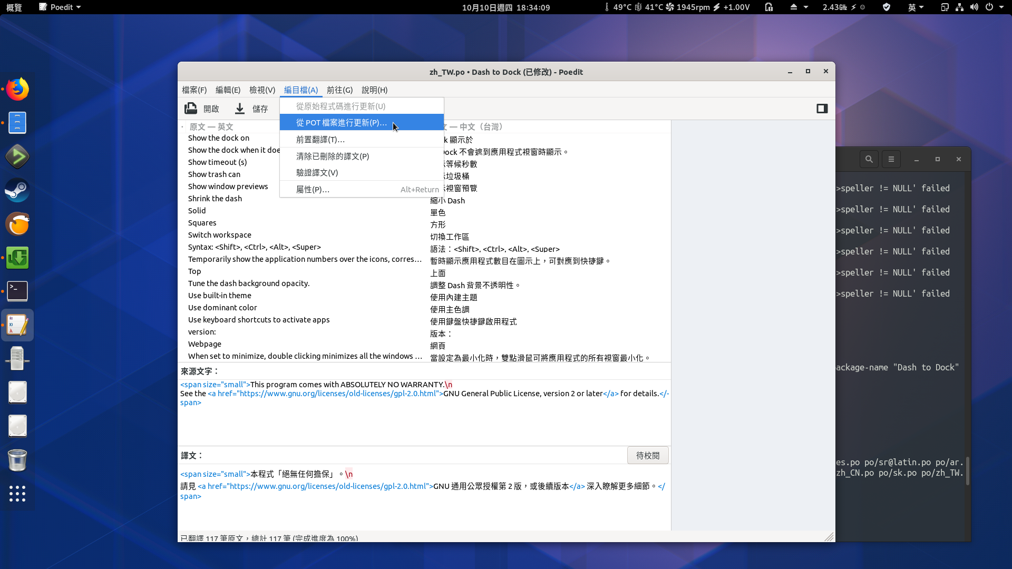This screenshot has width=1012, height=569.
Task: Click the green arrow diamond dock icon
Action: 17,156
